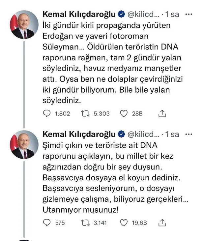Click the verified badge on first tweet
The width and height of the screenshot is (203, 241).
click(121, 15)
